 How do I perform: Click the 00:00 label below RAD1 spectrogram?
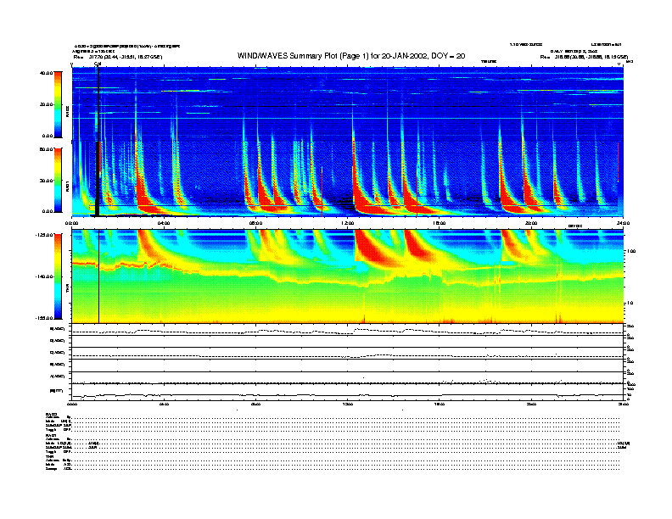(x=71, y=223)
